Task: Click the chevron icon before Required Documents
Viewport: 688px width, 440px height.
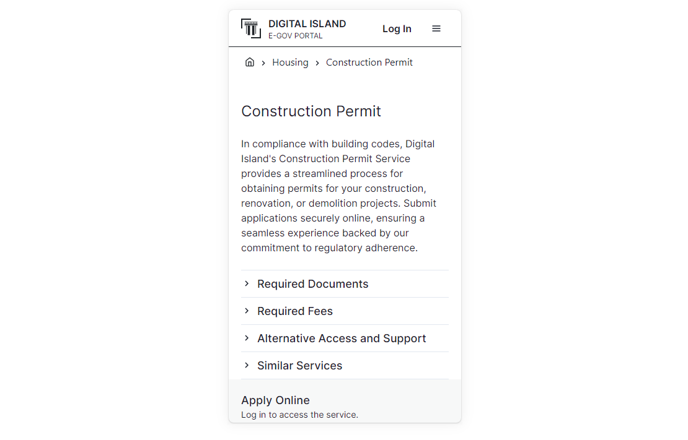Action: 247,283
